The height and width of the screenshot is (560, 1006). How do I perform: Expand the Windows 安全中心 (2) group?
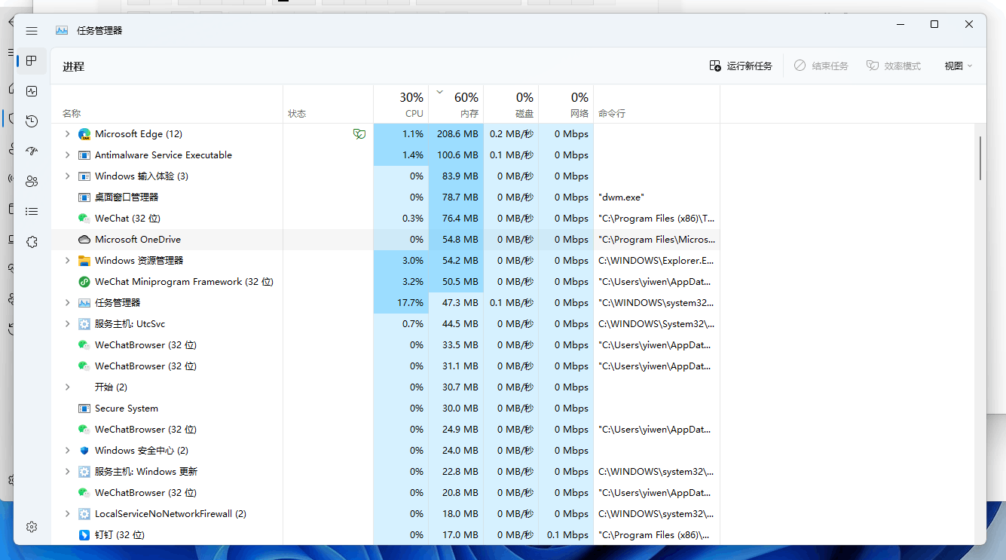[67, 451]
